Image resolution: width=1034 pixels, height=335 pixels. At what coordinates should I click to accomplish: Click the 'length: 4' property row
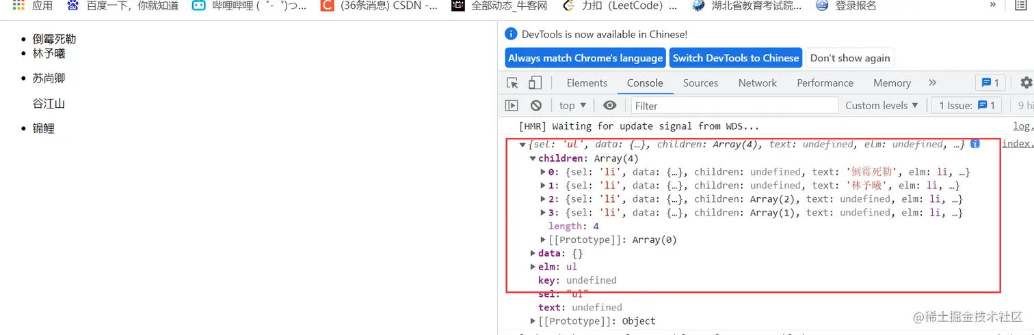[x=573, y=226]
